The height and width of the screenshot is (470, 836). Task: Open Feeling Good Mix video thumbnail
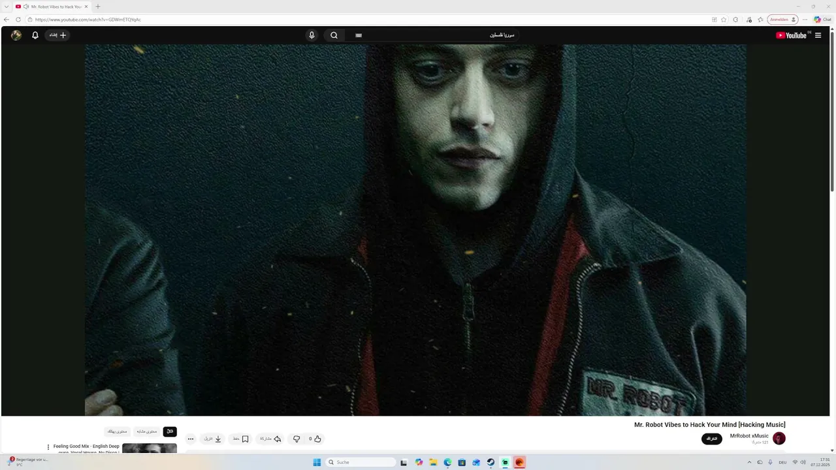[150, 448]
